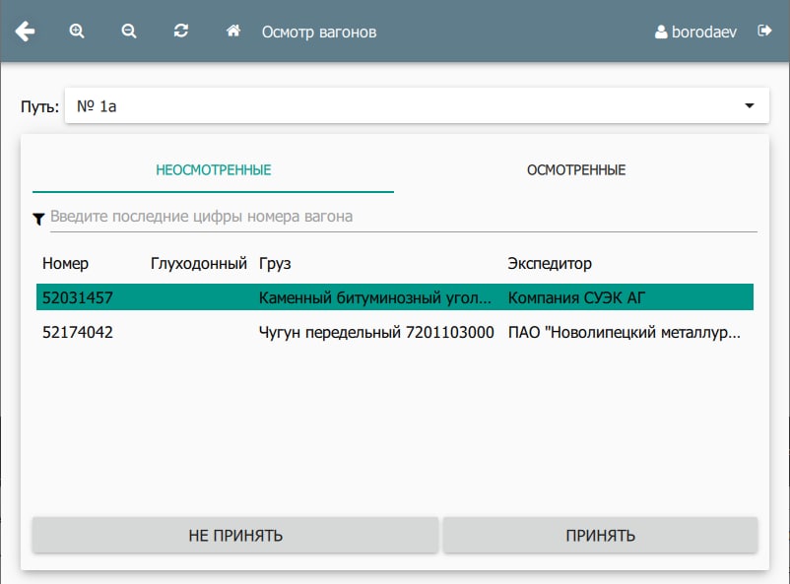
Task: Go back with the arrow icon
Action: [x=25, y=32]
